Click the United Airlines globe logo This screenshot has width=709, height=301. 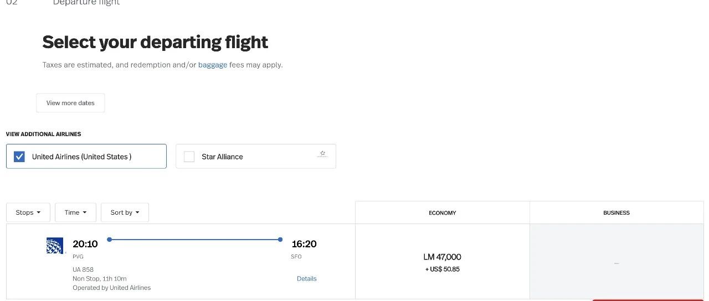click(55, 245)
